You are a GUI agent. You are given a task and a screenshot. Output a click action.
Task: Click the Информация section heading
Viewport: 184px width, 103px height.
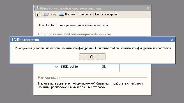pos(49,78)
